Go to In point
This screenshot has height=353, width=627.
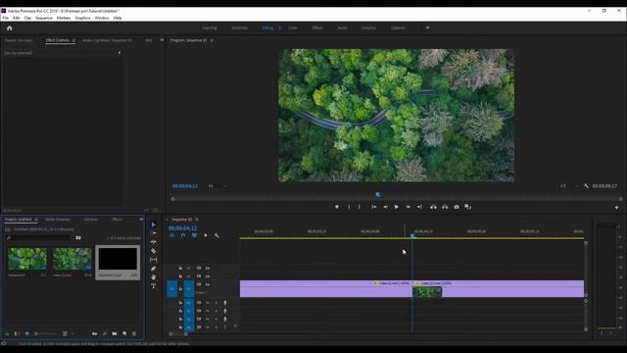374,207
